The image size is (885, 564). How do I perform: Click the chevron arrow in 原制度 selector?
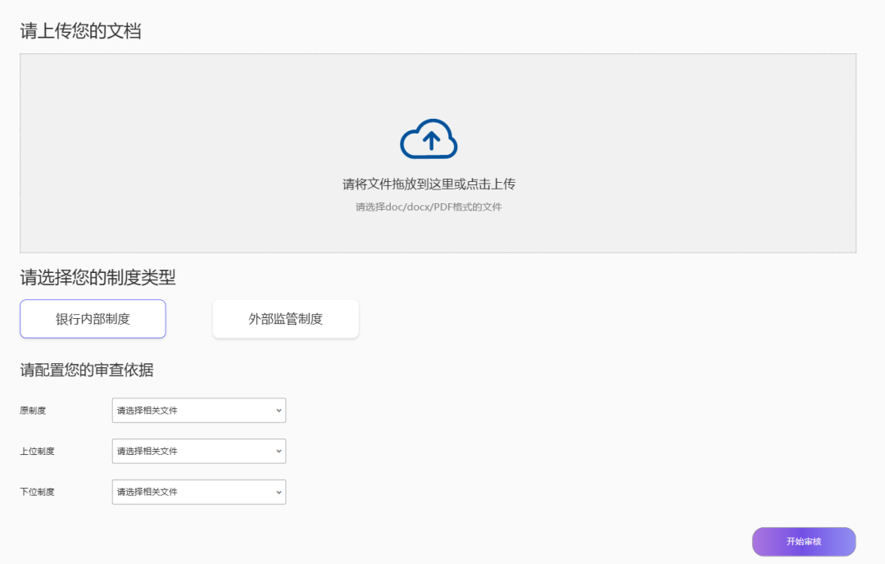279,410
